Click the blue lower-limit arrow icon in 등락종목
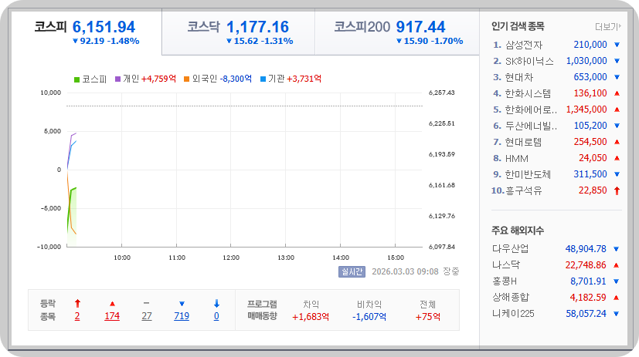This screenshot has width=639, height=357. (216, 303)
